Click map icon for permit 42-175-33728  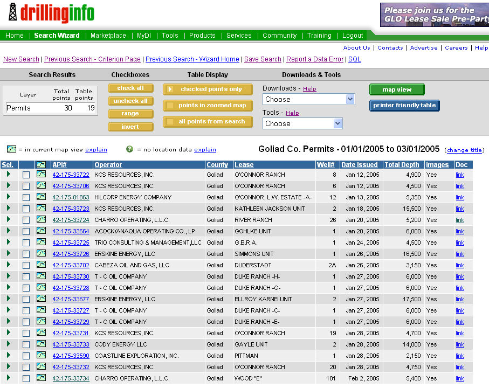[41, 287]
